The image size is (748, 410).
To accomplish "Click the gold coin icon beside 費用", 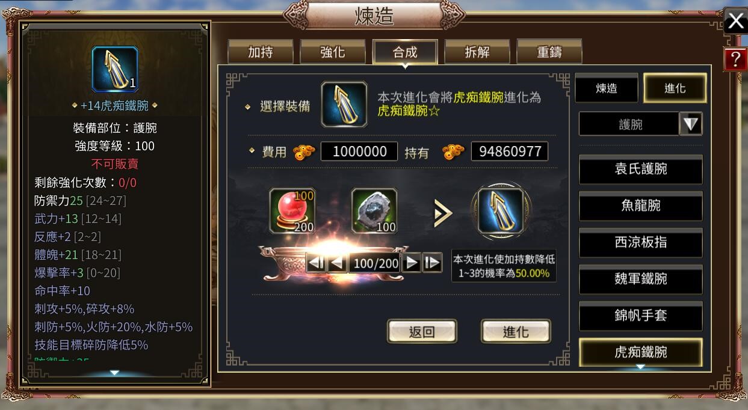I will [304, 152].
